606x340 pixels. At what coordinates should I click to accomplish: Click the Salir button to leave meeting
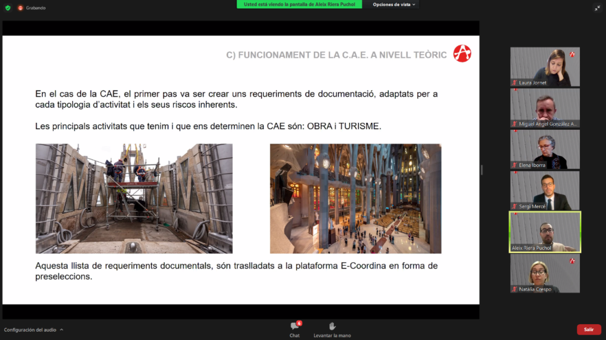[x=589, y=329]
